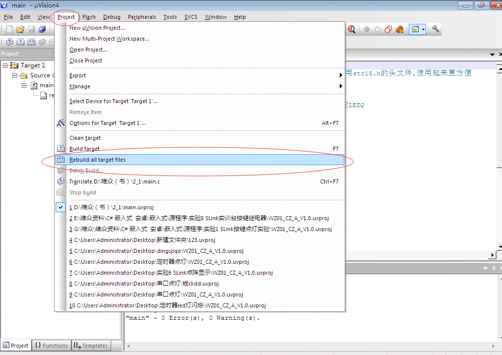Select the Target 1 folder icon
The height and width of the screenshot is (355, 502).
(x=14, y=65)
